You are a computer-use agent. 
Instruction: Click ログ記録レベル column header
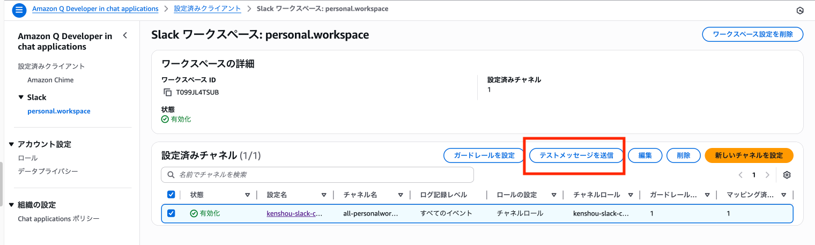(443, 195)
